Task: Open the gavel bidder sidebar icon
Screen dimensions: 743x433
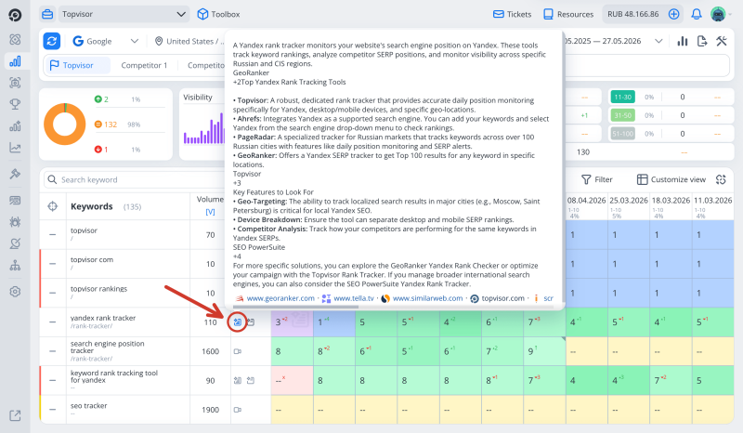Action: [15, 174]
